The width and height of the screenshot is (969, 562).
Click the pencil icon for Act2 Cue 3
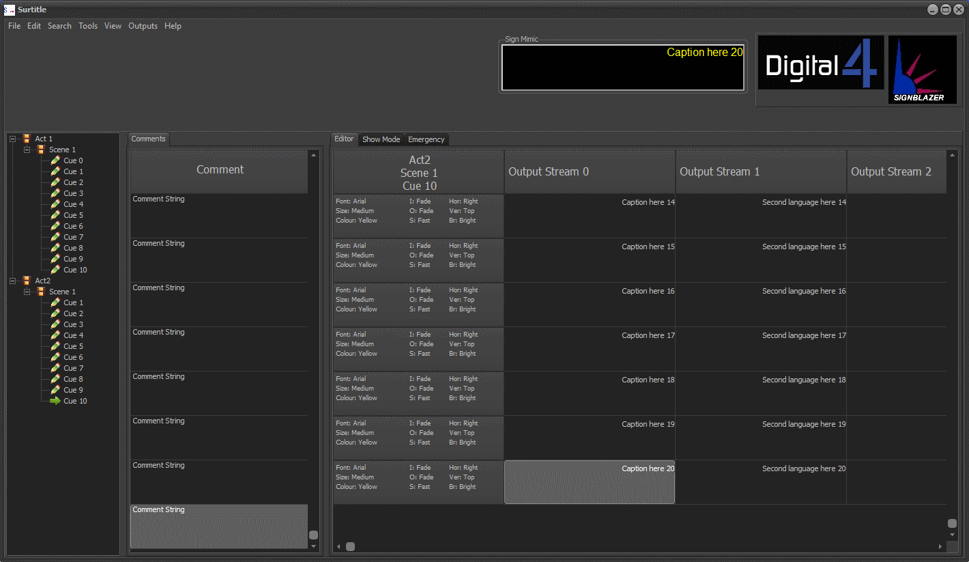(55, 324)
